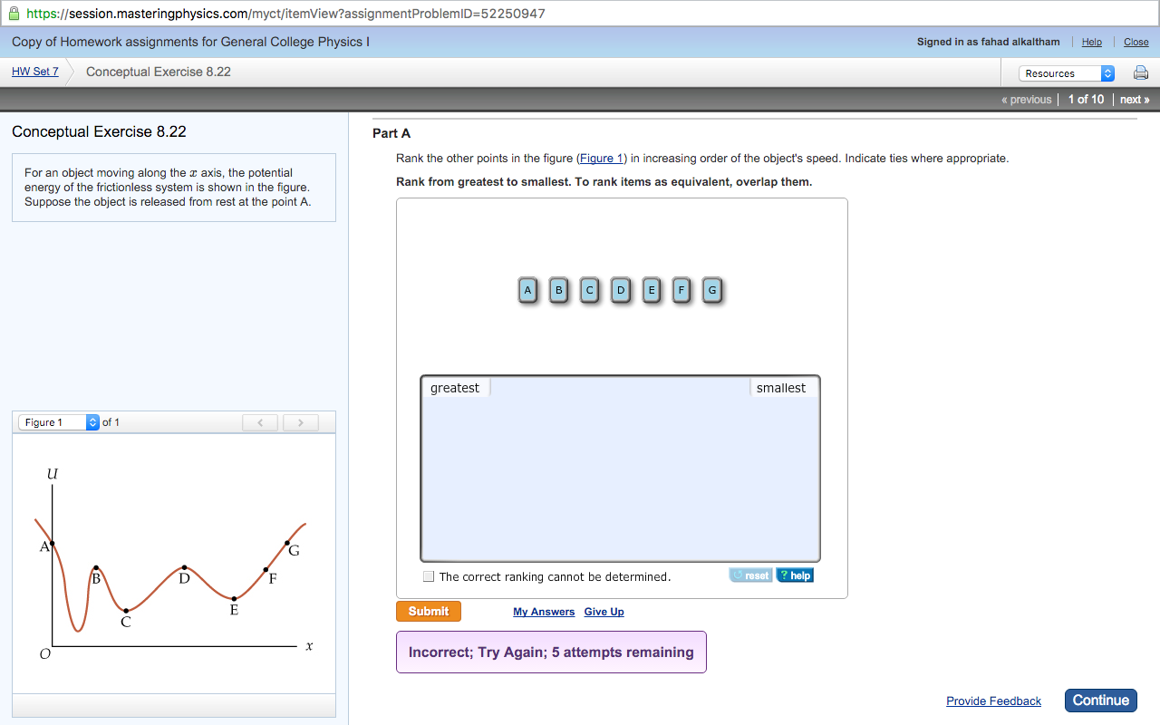Click the potential energy figure graph
The width and height of the screenshot is (1160, 725).
[x=174, y=563]
